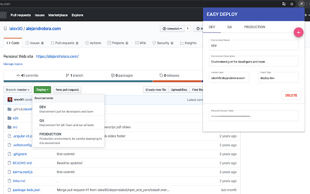Click Issues in top navigation
Image resolution: width=310 pixels, height=194 pixels.
point(40,15)
